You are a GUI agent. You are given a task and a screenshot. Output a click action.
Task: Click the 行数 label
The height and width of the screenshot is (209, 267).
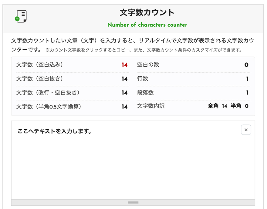[143, 78]
